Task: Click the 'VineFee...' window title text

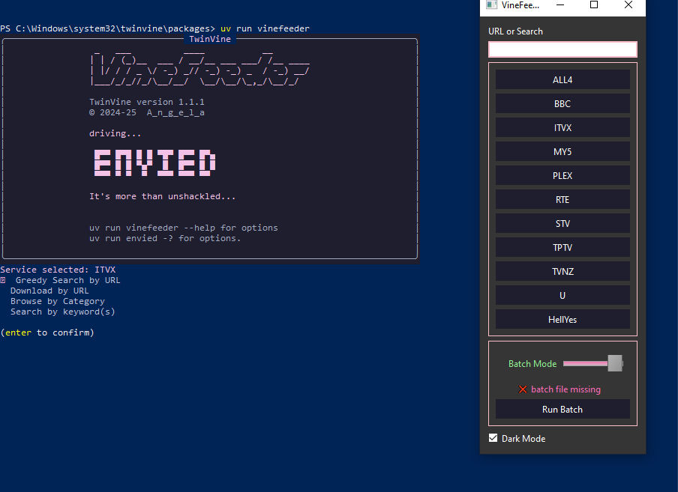Action: point(520,5)
